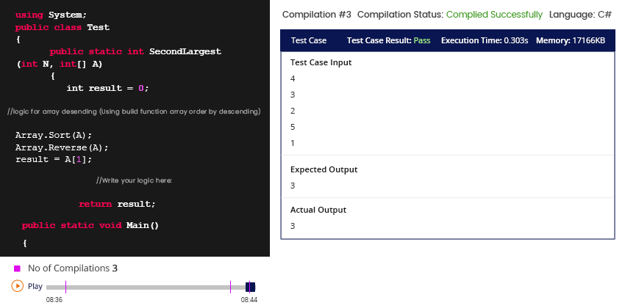Jump to second compilation marker on timeline
Image resolution: width=625 pixels, height=308 pixels.
click(x=231, y=287)
